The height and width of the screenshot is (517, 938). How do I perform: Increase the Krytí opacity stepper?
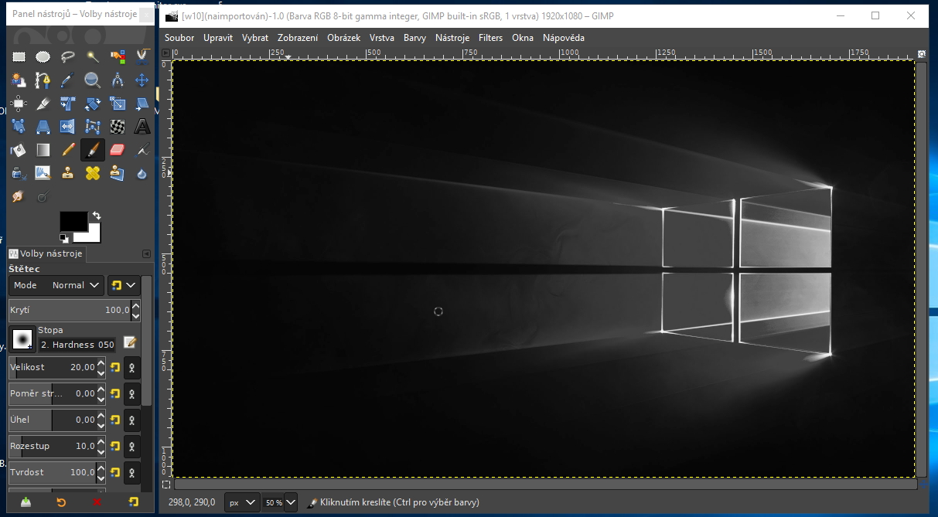136,307
